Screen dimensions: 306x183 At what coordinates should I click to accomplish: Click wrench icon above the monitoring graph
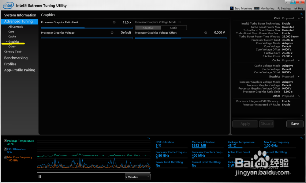149,138
